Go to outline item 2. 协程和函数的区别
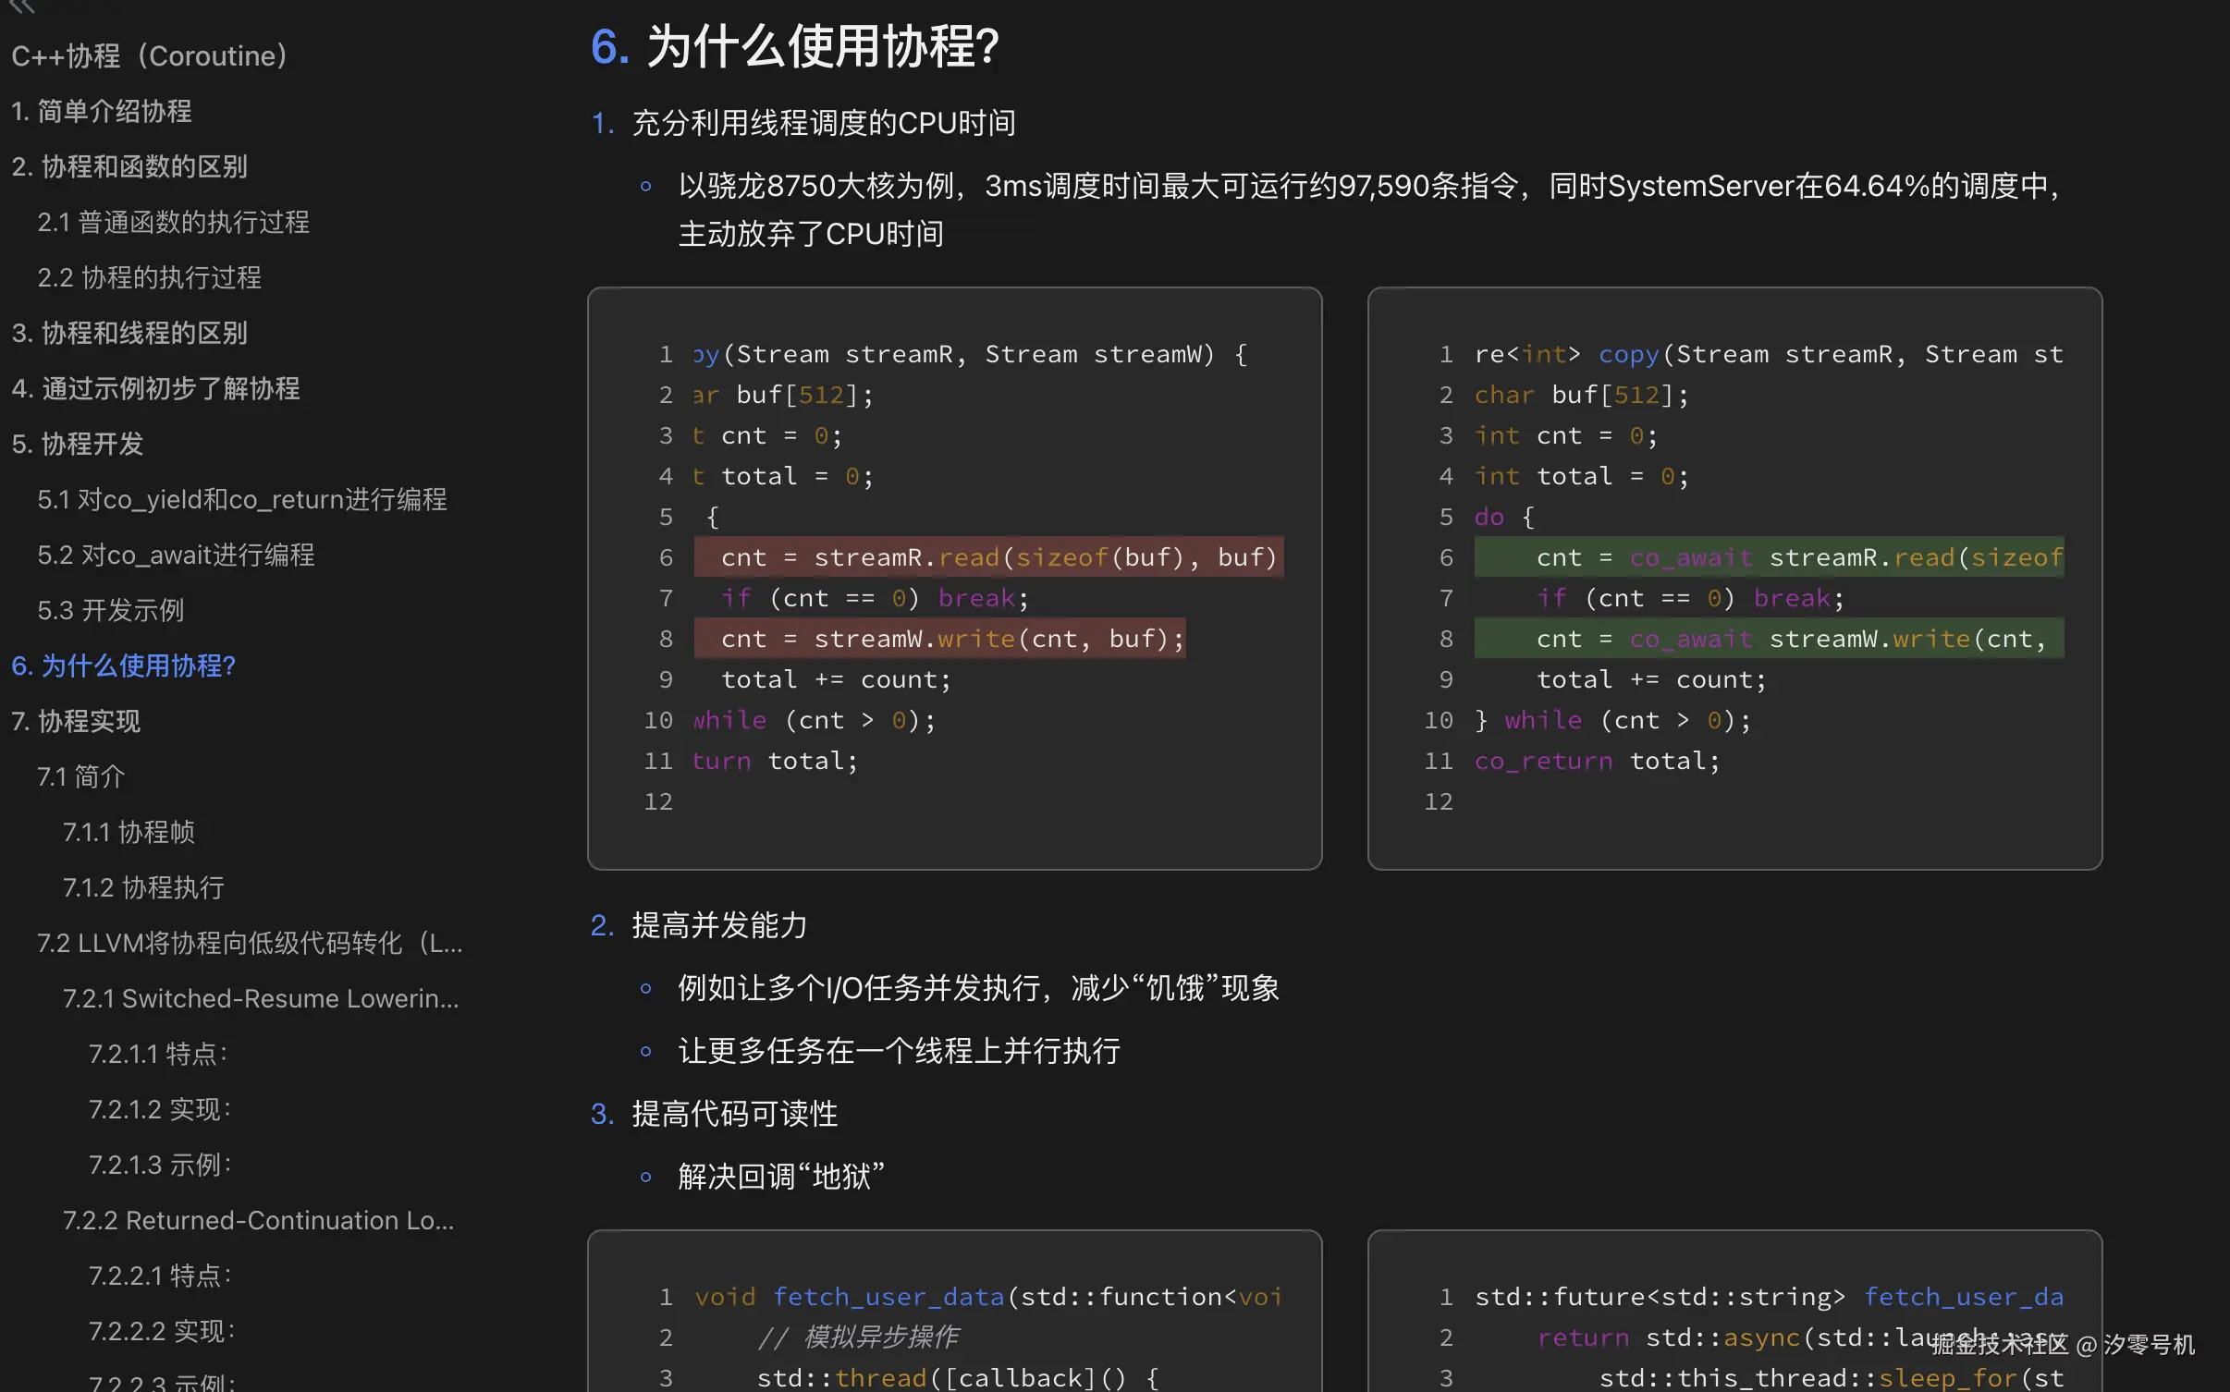This screenshot has height=1392, width=2230. [129, 166]
